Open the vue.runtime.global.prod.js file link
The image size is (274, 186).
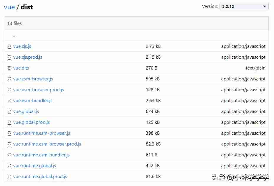tap(40, 176)
